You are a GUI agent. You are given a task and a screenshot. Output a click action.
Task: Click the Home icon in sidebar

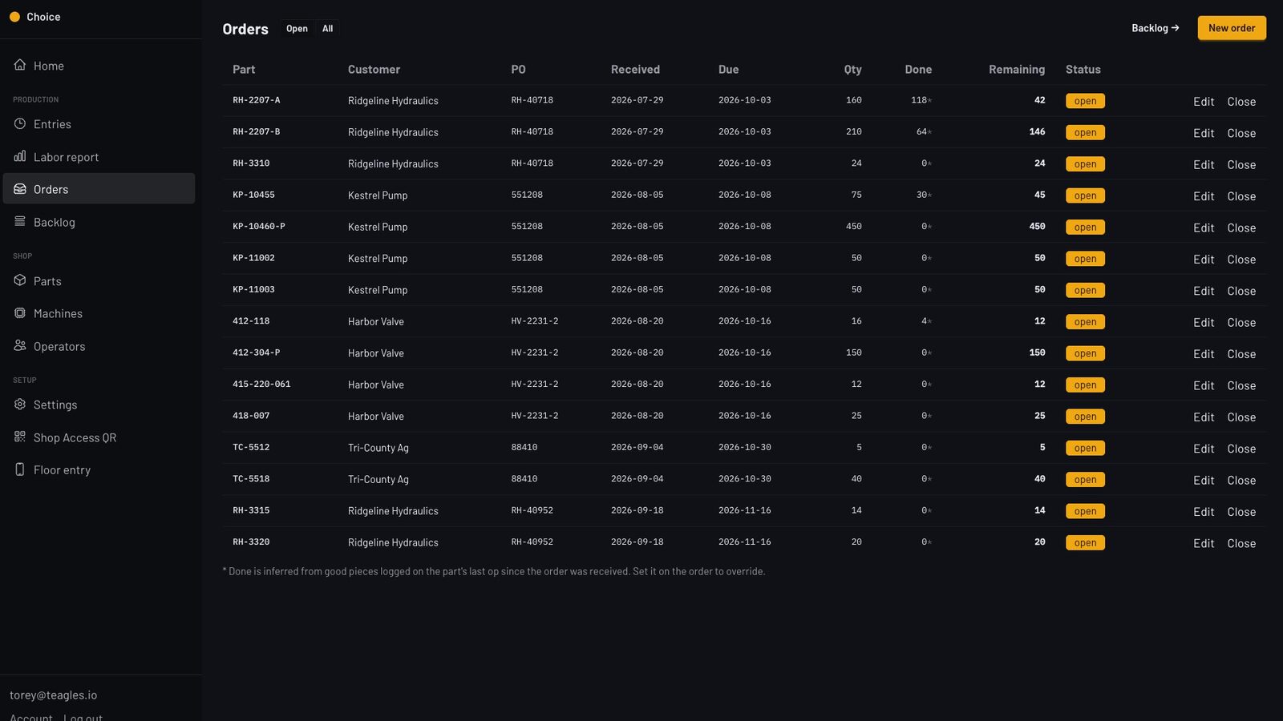click(x=20, y=65)
